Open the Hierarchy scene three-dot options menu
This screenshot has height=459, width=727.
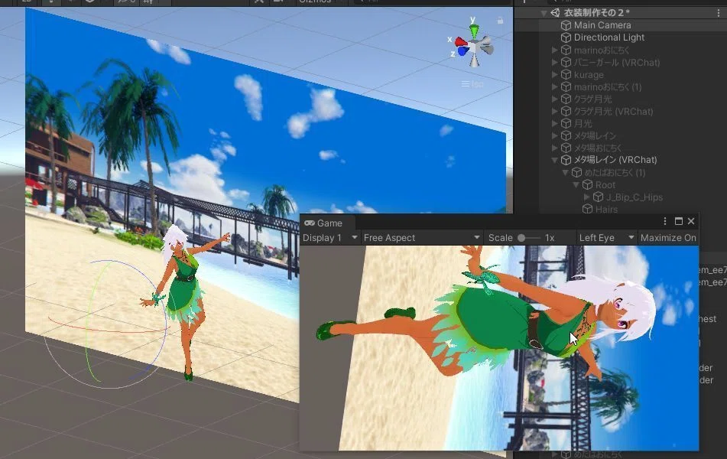click(719, 13)
